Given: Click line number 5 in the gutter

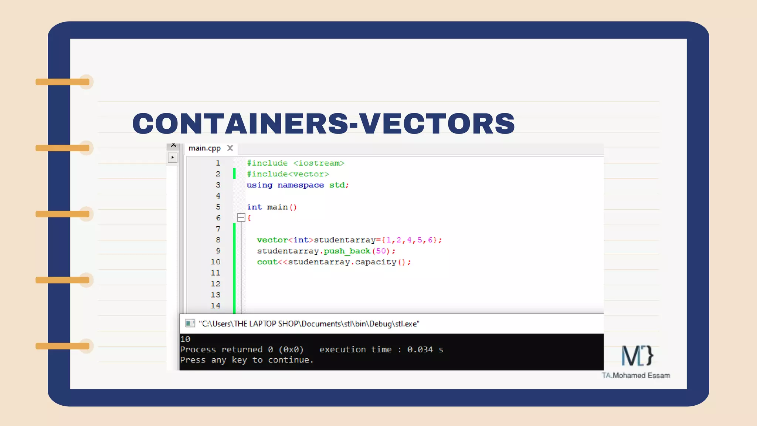Looking at the screenshot, I should point(218,207).
